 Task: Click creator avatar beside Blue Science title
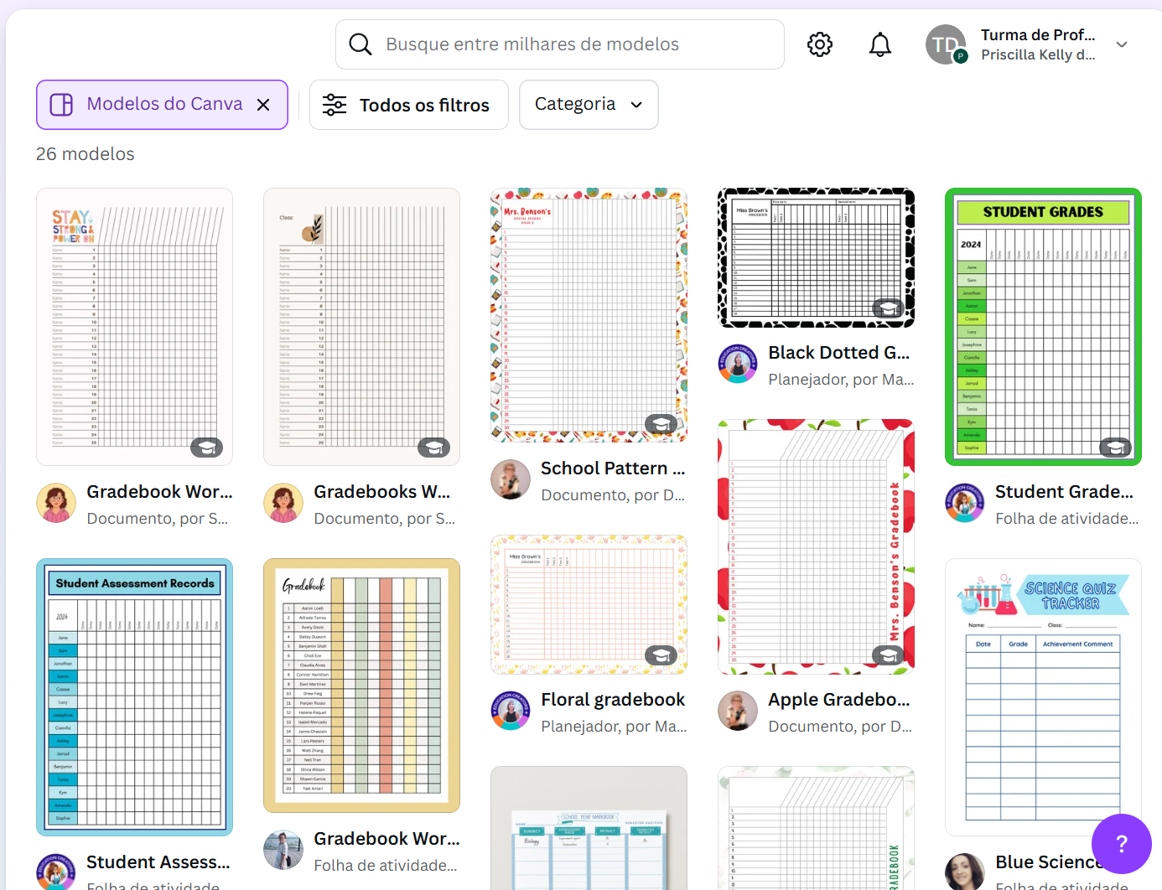point(965,872)
